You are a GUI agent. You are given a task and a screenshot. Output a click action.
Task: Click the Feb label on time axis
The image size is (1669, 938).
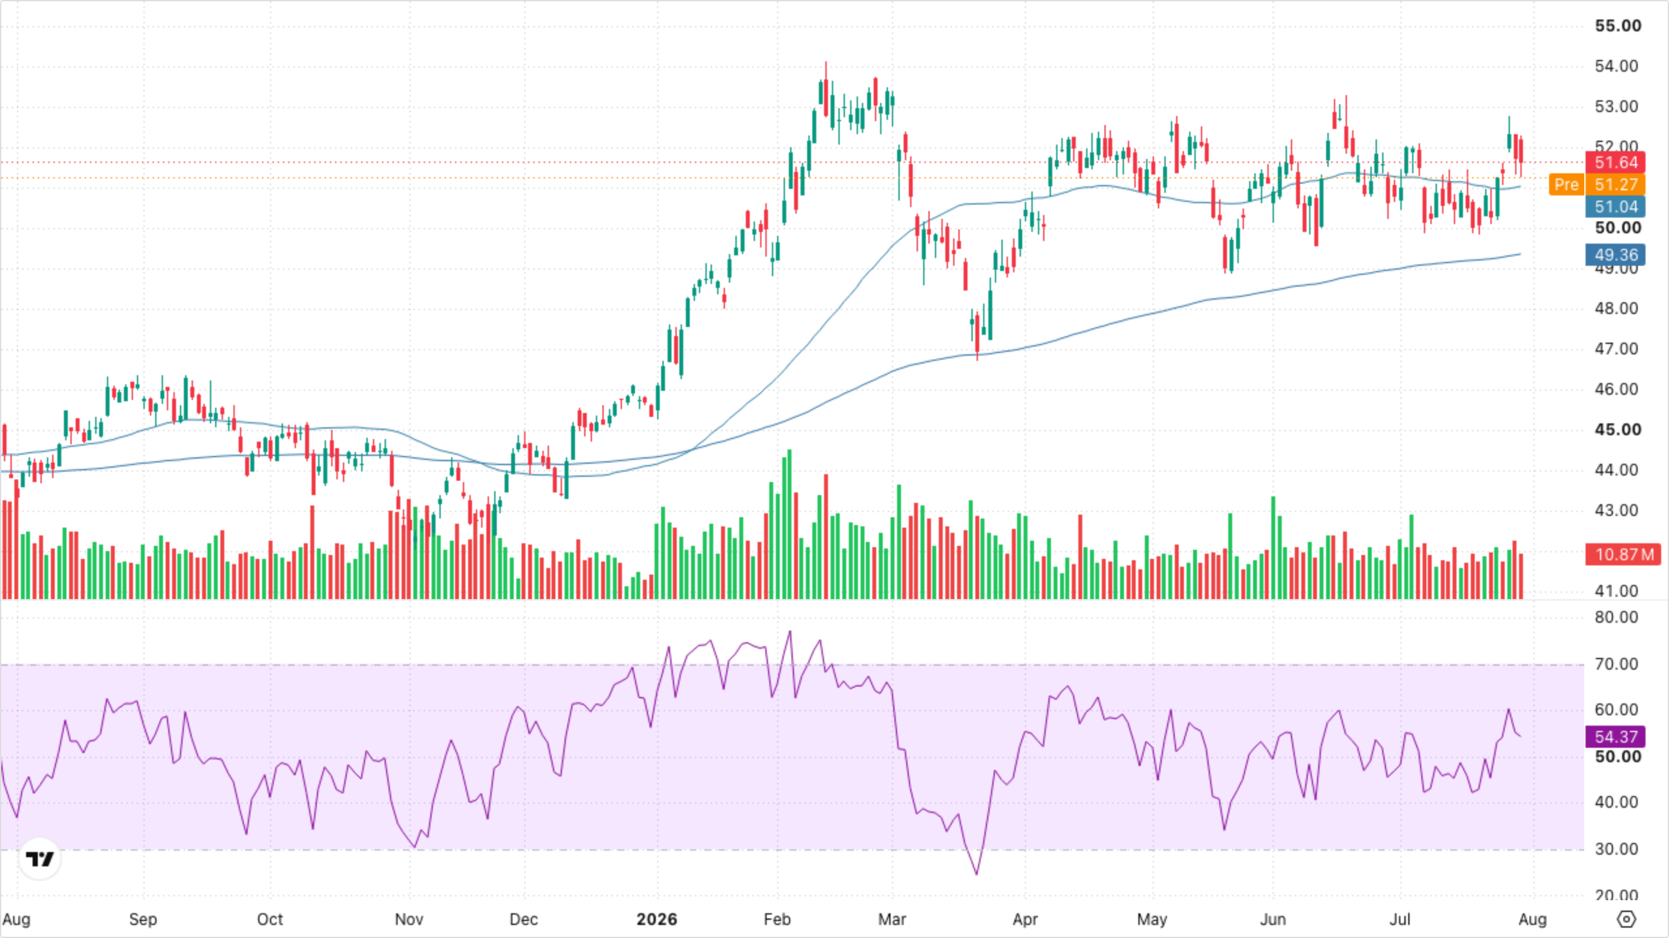pos(777,919)
